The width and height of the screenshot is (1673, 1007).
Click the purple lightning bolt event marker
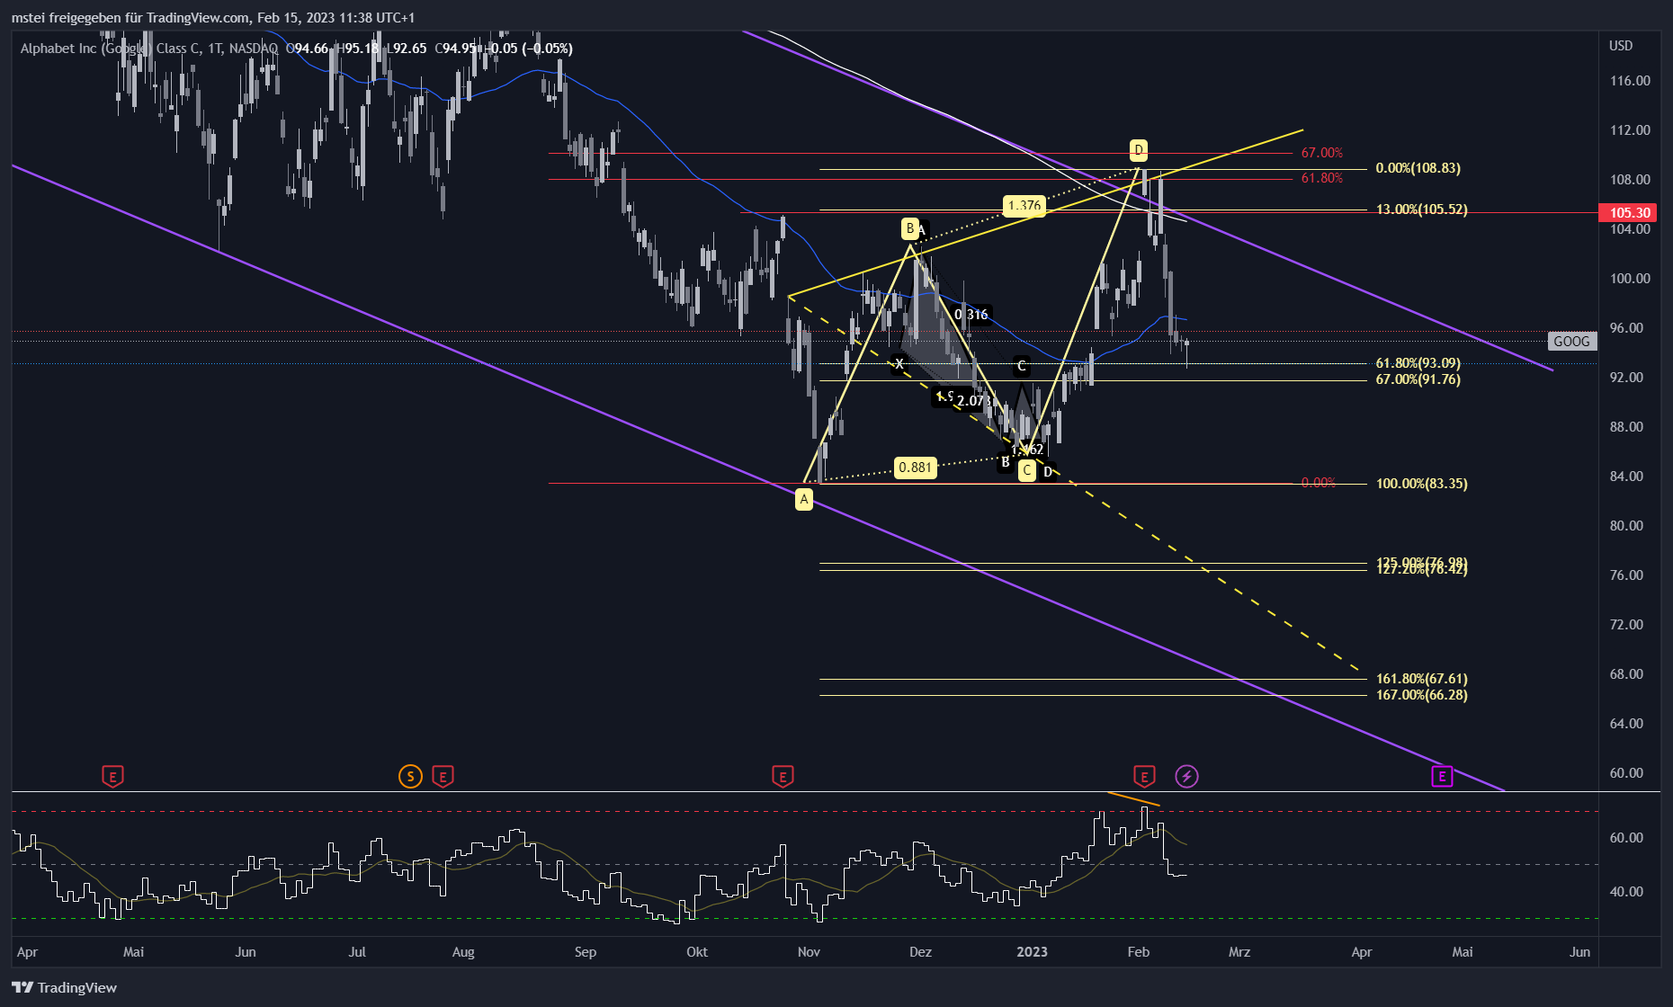click(x=1187, y=776)
